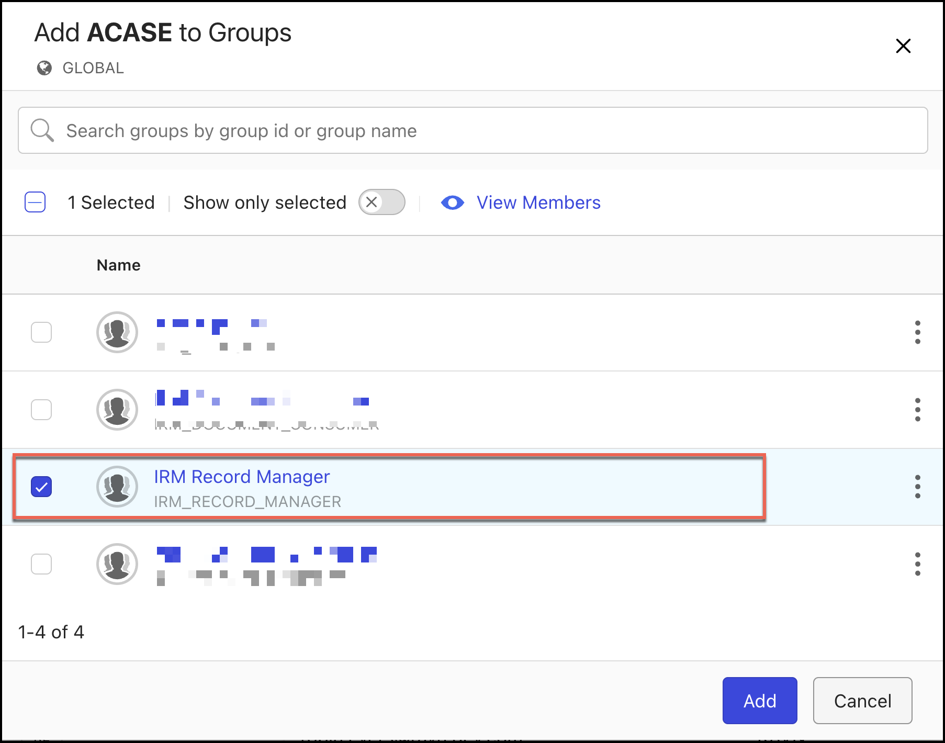Close the Add to Groups dialog
945x743 pixels.
(903, 46)
